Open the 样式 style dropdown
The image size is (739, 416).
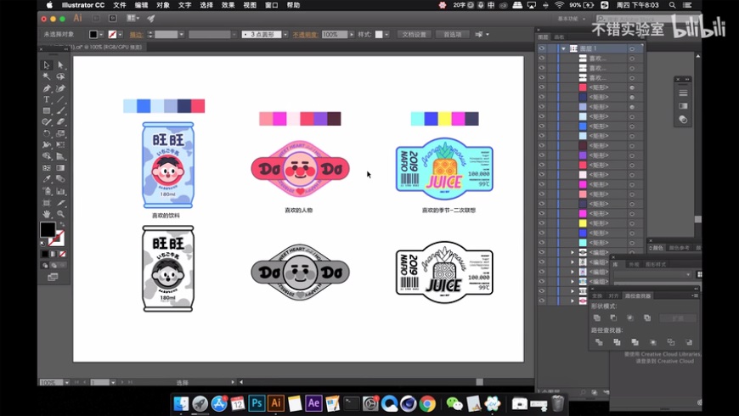click(x=386, y=35)
